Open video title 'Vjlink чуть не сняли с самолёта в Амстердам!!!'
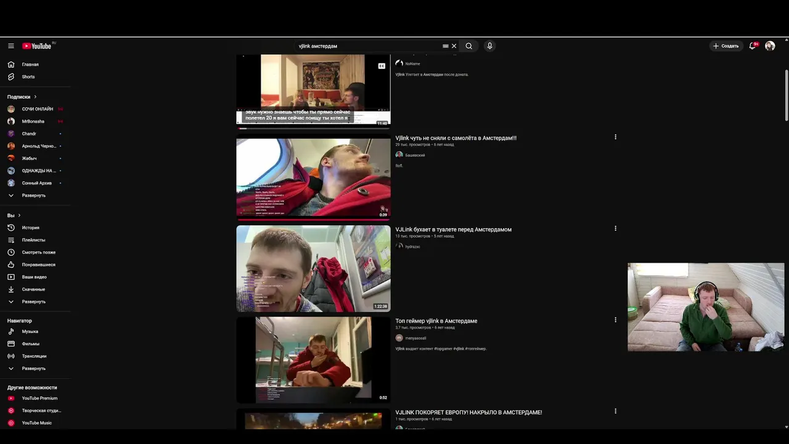 click(x=456, y=138)
